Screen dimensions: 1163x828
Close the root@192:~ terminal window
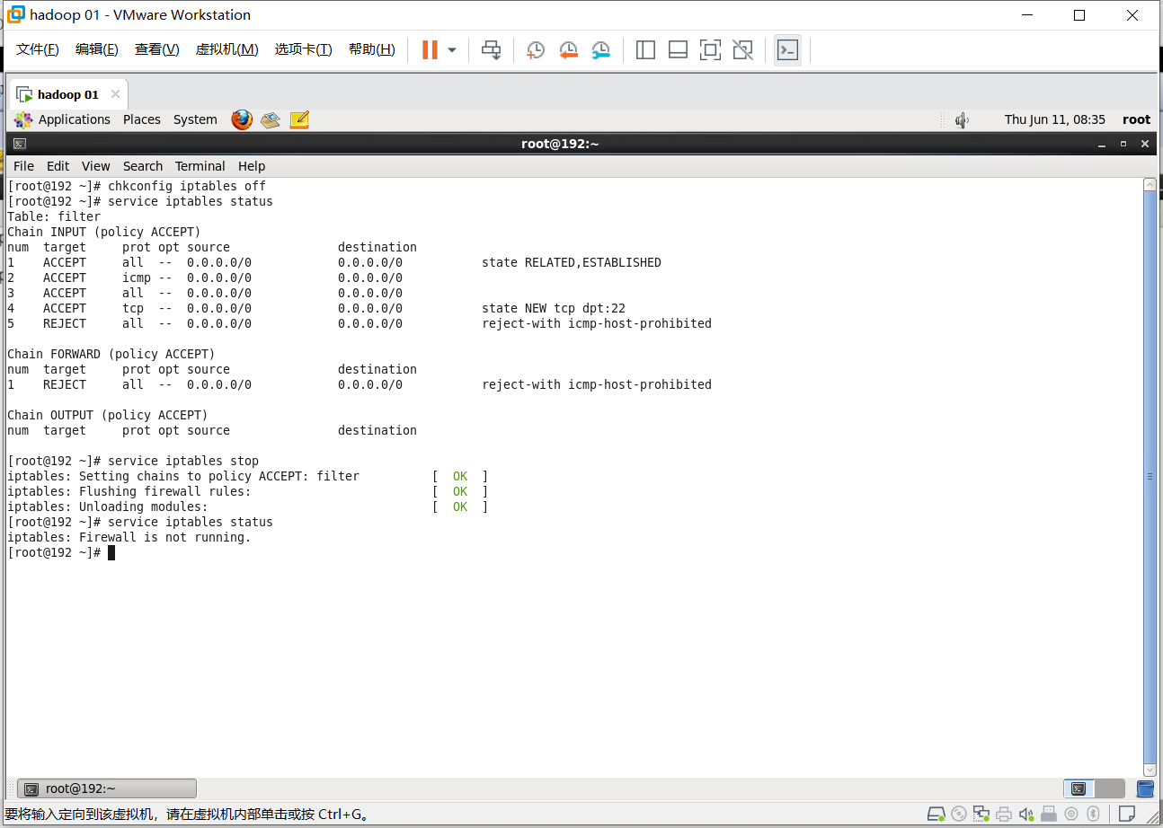click(x=1145, y=144)
